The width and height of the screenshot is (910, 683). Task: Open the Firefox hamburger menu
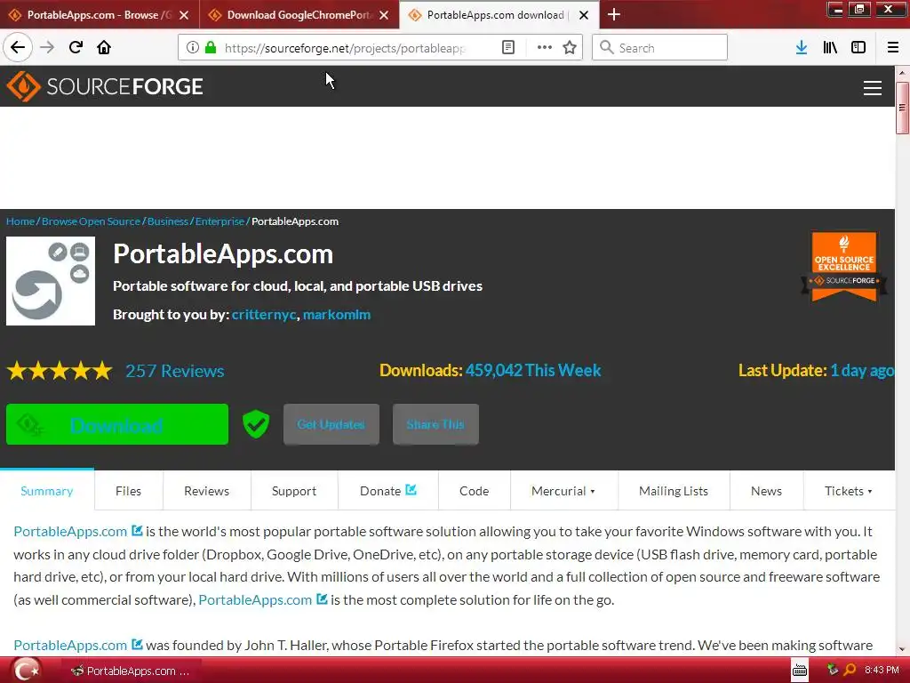[x=892, y=48]
